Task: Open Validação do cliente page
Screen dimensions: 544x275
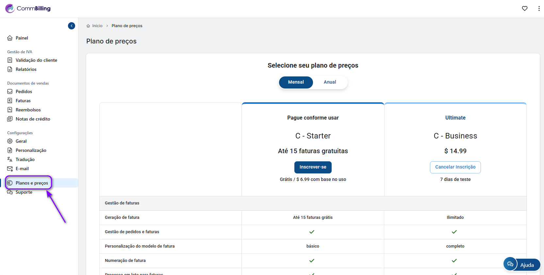Action: tap(36, 60)
